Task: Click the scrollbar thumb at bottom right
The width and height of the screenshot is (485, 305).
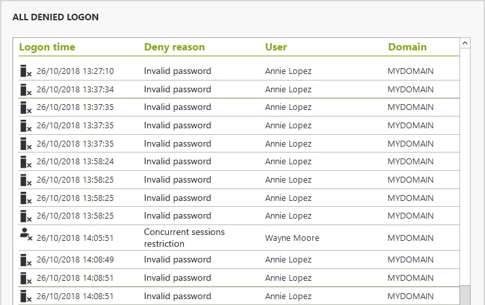Action: pos(465,295)
